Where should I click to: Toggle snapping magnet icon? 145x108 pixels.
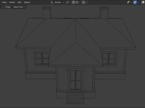[73, 2]
